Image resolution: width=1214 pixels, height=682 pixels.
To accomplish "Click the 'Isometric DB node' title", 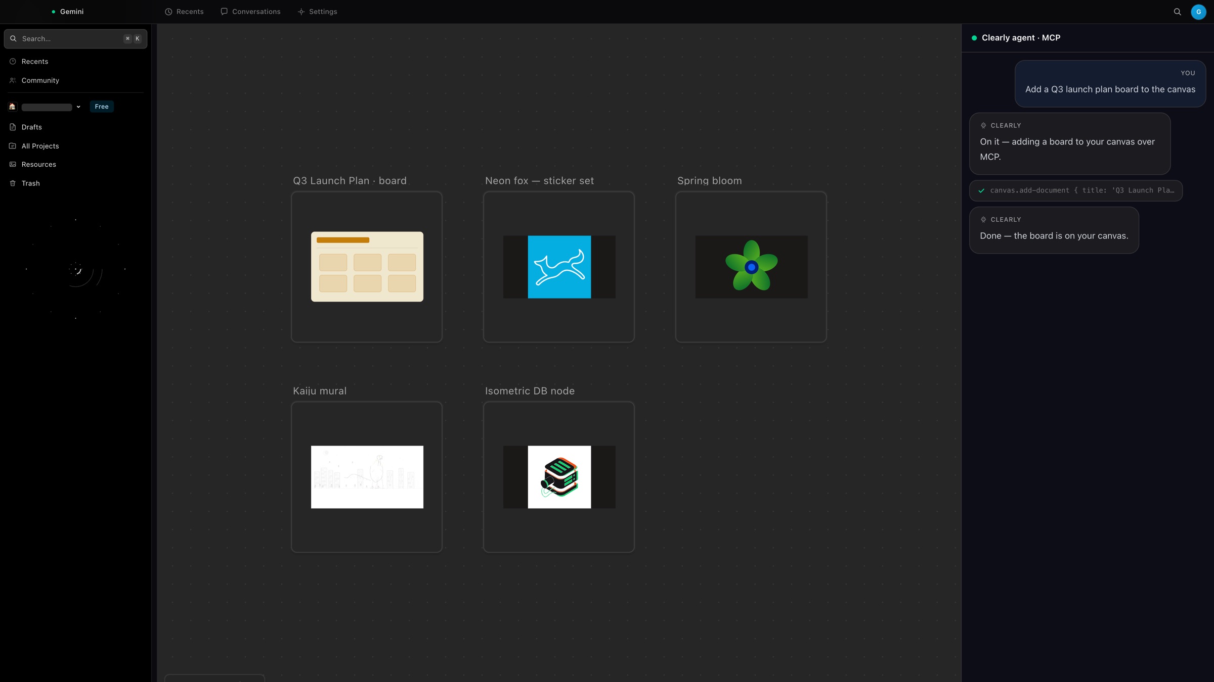I will click(530, 391).
